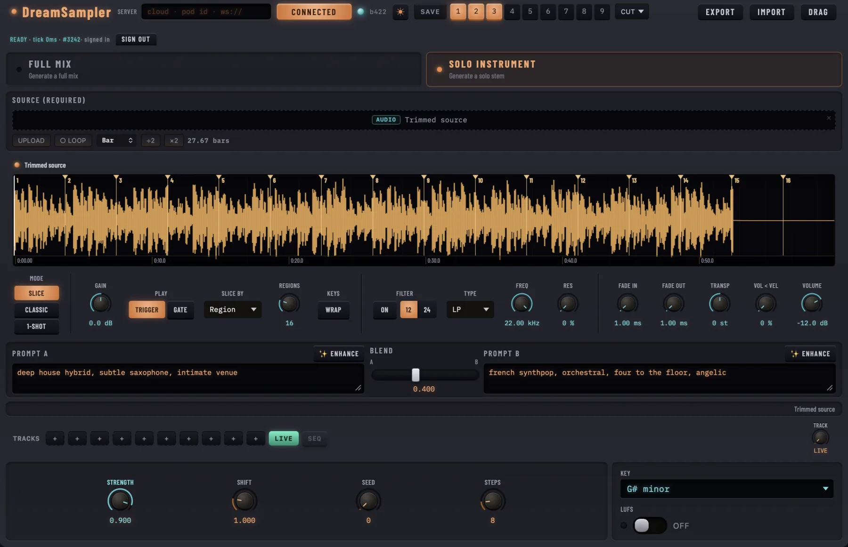The image size is (848, 547).
Task: Toggle the LOOP option
Action: tap(73, 140)
